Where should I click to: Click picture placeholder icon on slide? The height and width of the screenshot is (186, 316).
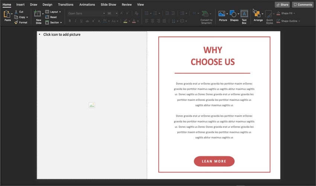[x=92, y=105]
